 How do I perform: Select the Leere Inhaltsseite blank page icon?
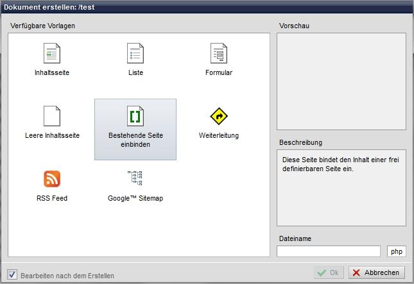(51, 116)
